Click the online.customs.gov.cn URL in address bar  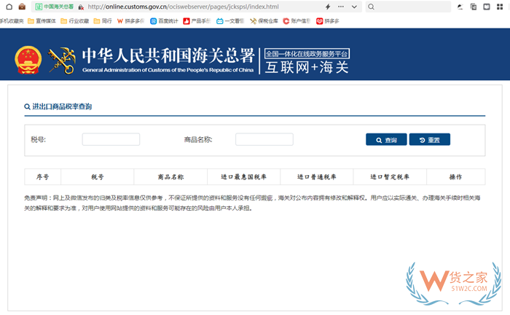pyautogui.click(x=183, y=7)
